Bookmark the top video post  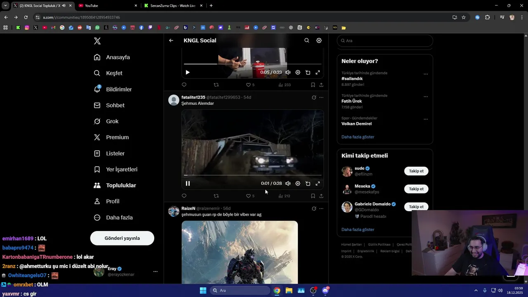click(313, 85)
